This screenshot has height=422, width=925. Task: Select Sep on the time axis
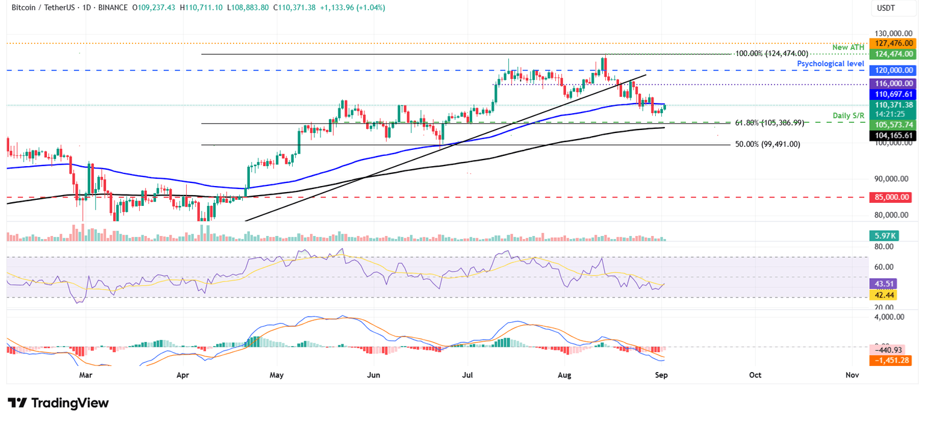(661, 374)
